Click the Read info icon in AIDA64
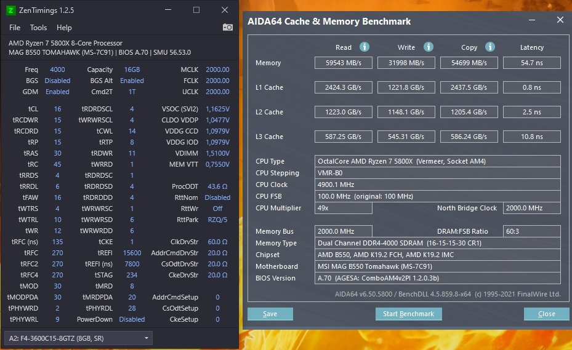 364,47
